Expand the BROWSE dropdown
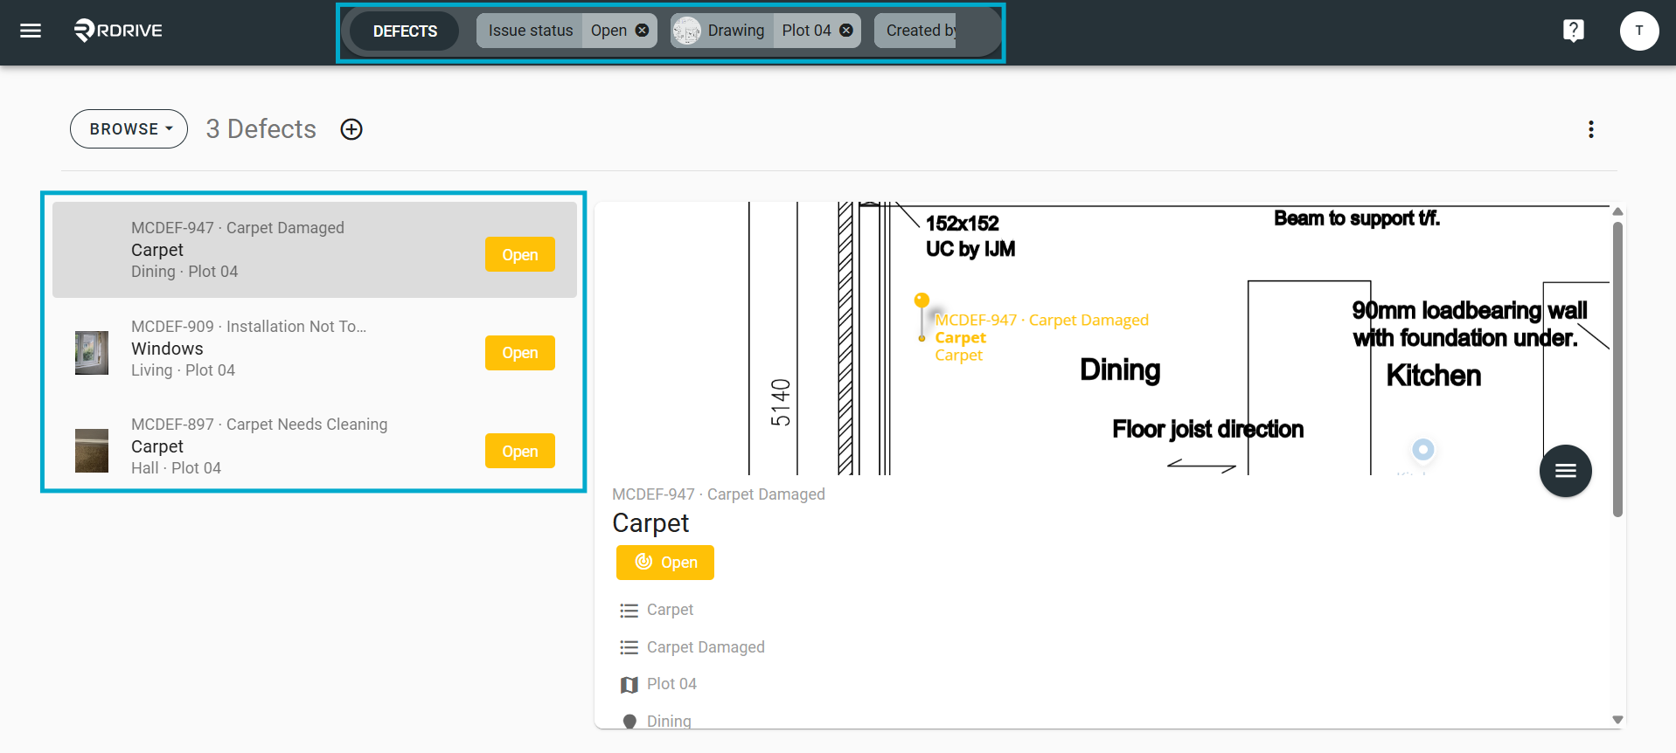 129,129
